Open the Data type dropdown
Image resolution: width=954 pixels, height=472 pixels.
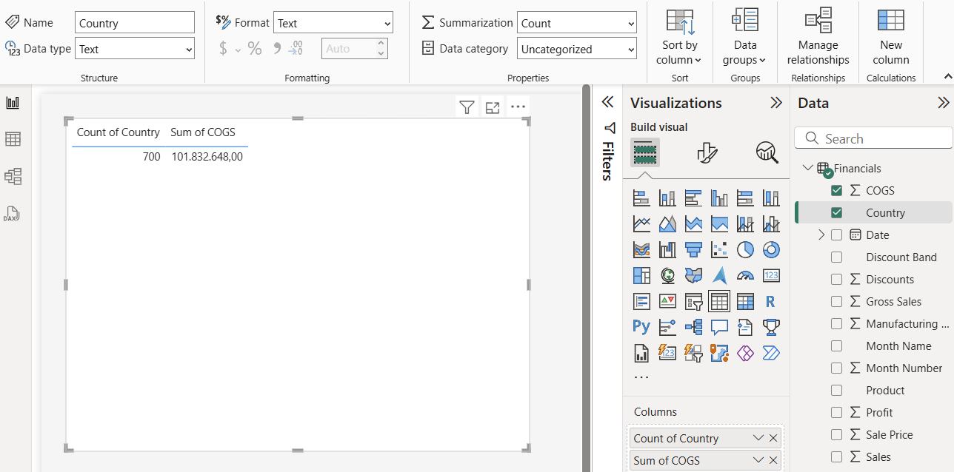135,50
